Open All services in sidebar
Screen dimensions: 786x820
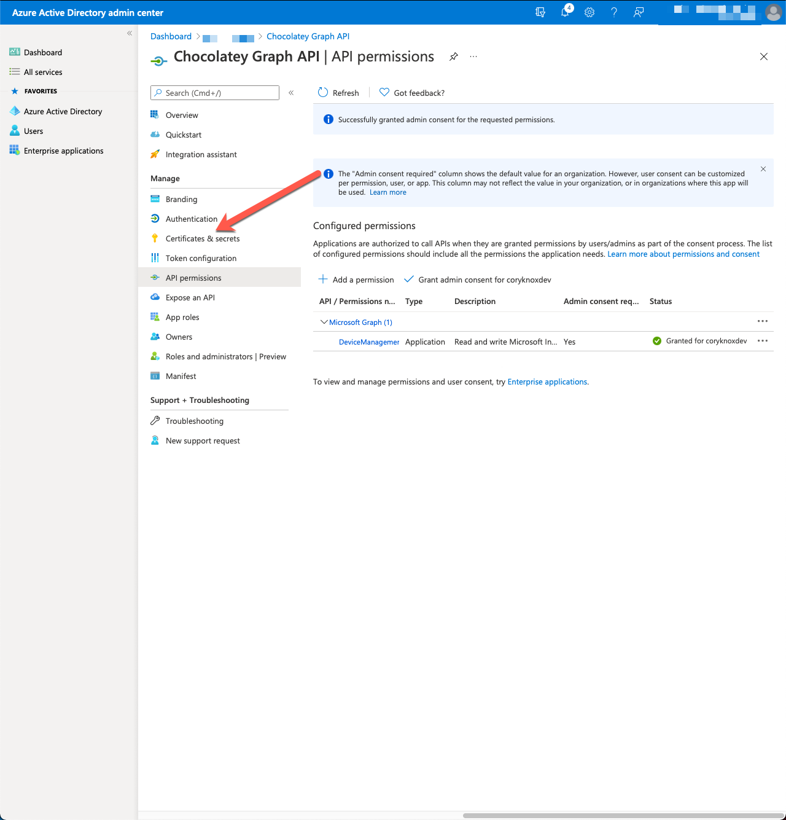(43, 72)
